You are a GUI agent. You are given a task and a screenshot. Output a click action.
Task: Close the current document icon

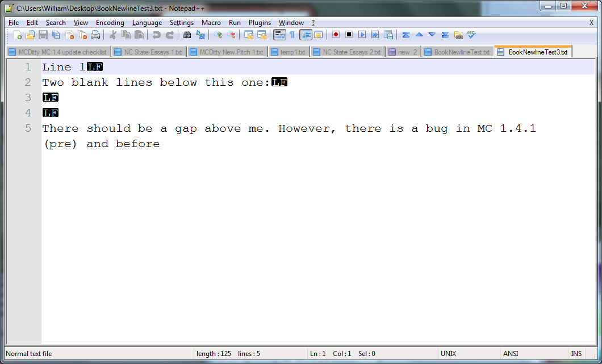[69, 35]
